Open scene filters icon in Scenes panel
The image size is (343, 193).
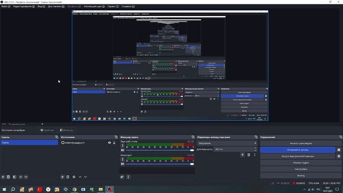pyautogui.click(x=14, y=177)
